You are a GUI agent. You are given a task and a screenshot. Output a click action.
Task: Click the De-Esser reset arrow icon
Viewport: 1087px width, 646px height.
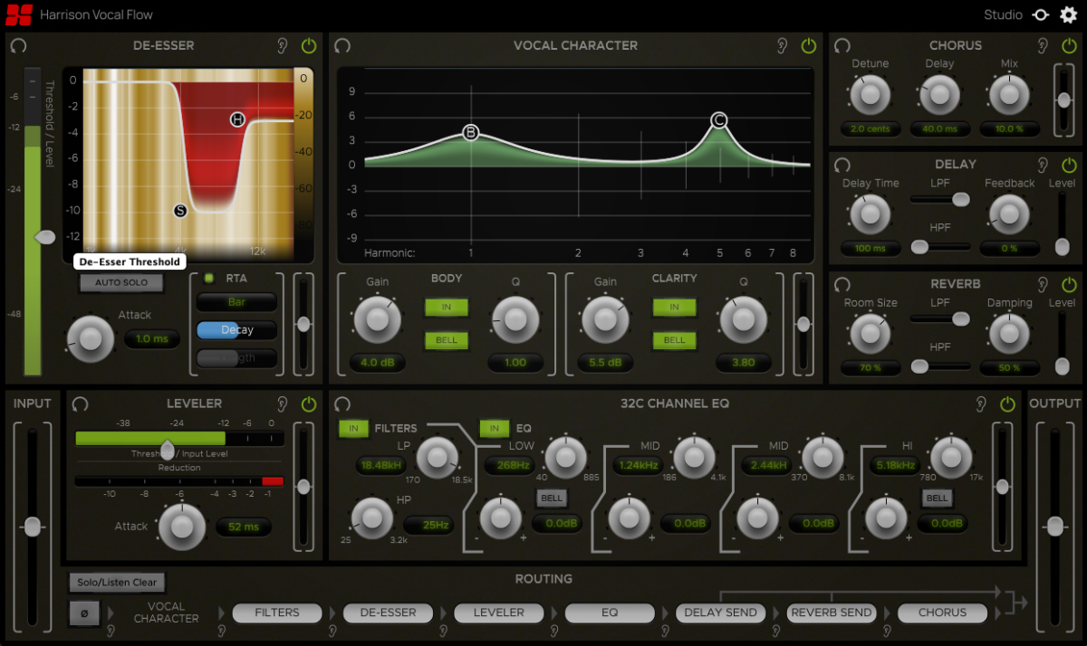(x=18, y=45)
